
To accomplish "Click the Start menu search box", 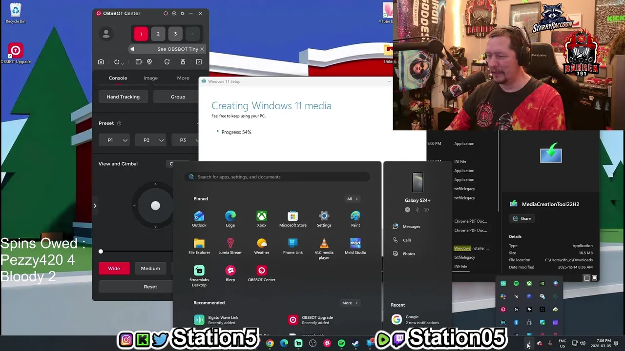I will click(x=277, y=177).
